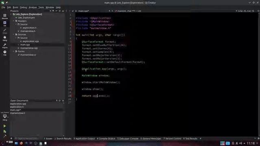Open Lets_Explore.pro file
The image size is (260, 146).
[26, 17]
